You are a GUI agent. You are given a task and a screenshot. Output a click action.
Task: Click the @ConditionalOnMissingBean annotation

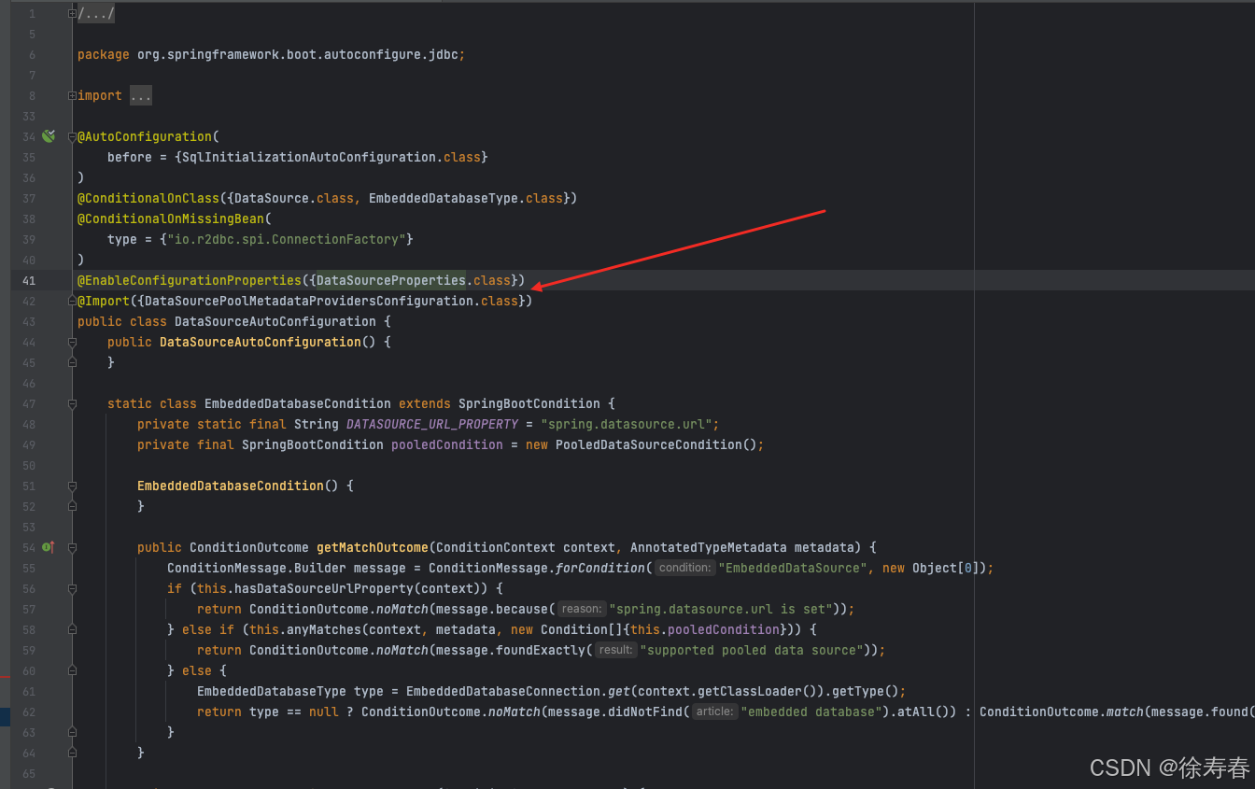[171, 218]
